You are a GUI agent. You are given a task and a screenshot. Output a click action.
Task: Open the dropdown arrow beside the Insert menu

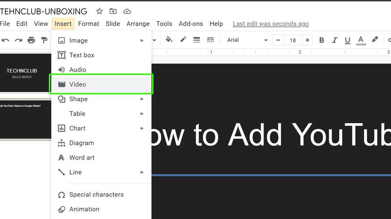tap(154, 40)
